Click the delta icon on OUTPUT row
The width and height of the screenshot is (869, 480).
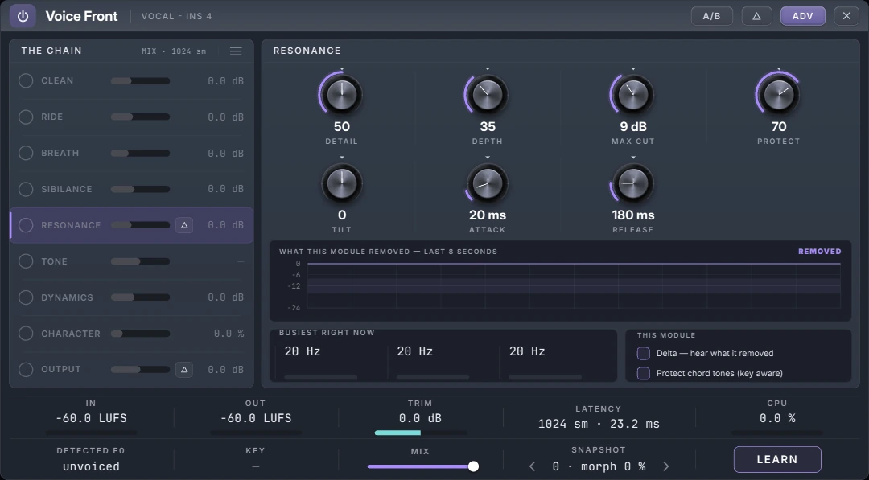click(x=184, y=369)
